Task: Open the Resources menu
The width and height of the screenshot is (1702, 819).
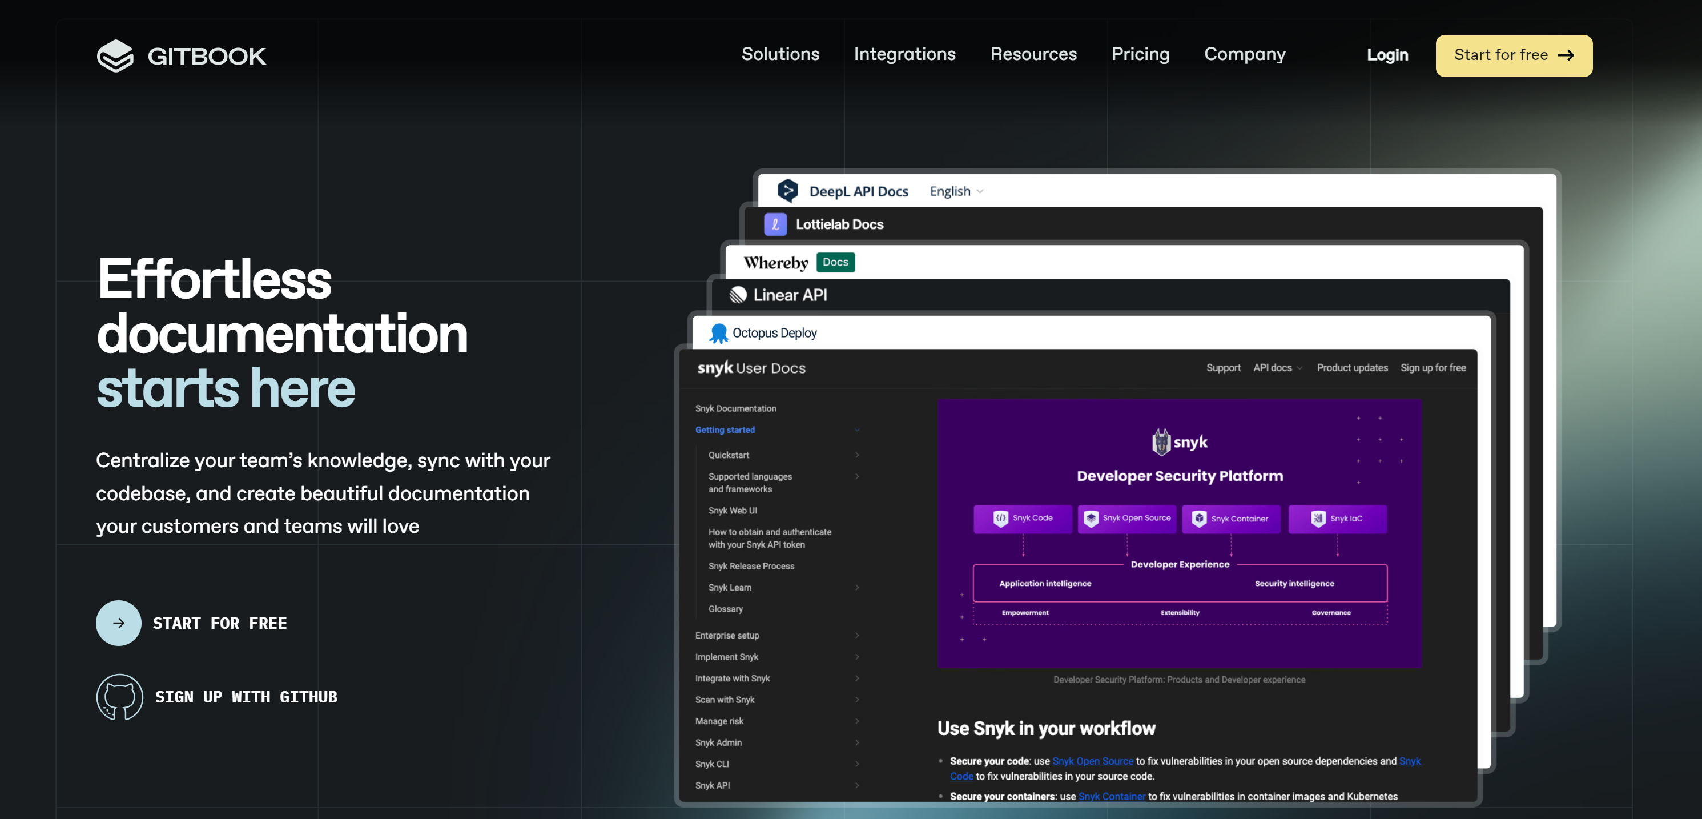Action: coord(1033,54)
